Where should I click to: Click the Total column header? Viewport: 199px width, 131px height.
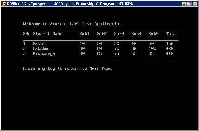pos(172,34)
